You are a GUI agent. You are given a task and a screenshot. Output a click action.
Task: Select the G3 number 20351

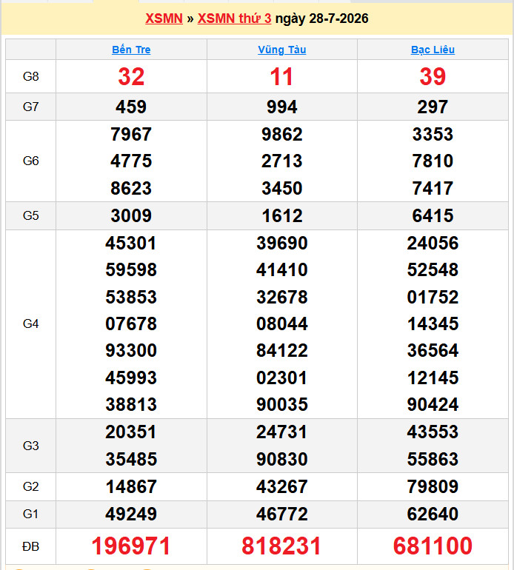(x=131, y=432)
